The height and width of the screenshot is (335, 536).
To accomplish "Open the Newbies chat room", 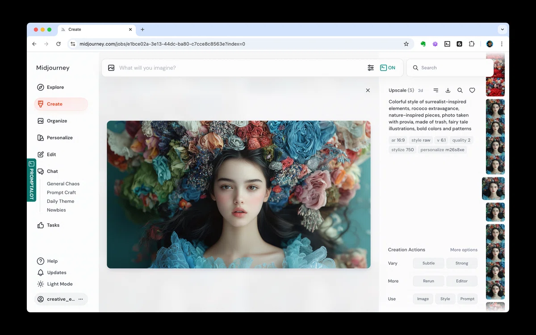I will click(x=56, y=210).
